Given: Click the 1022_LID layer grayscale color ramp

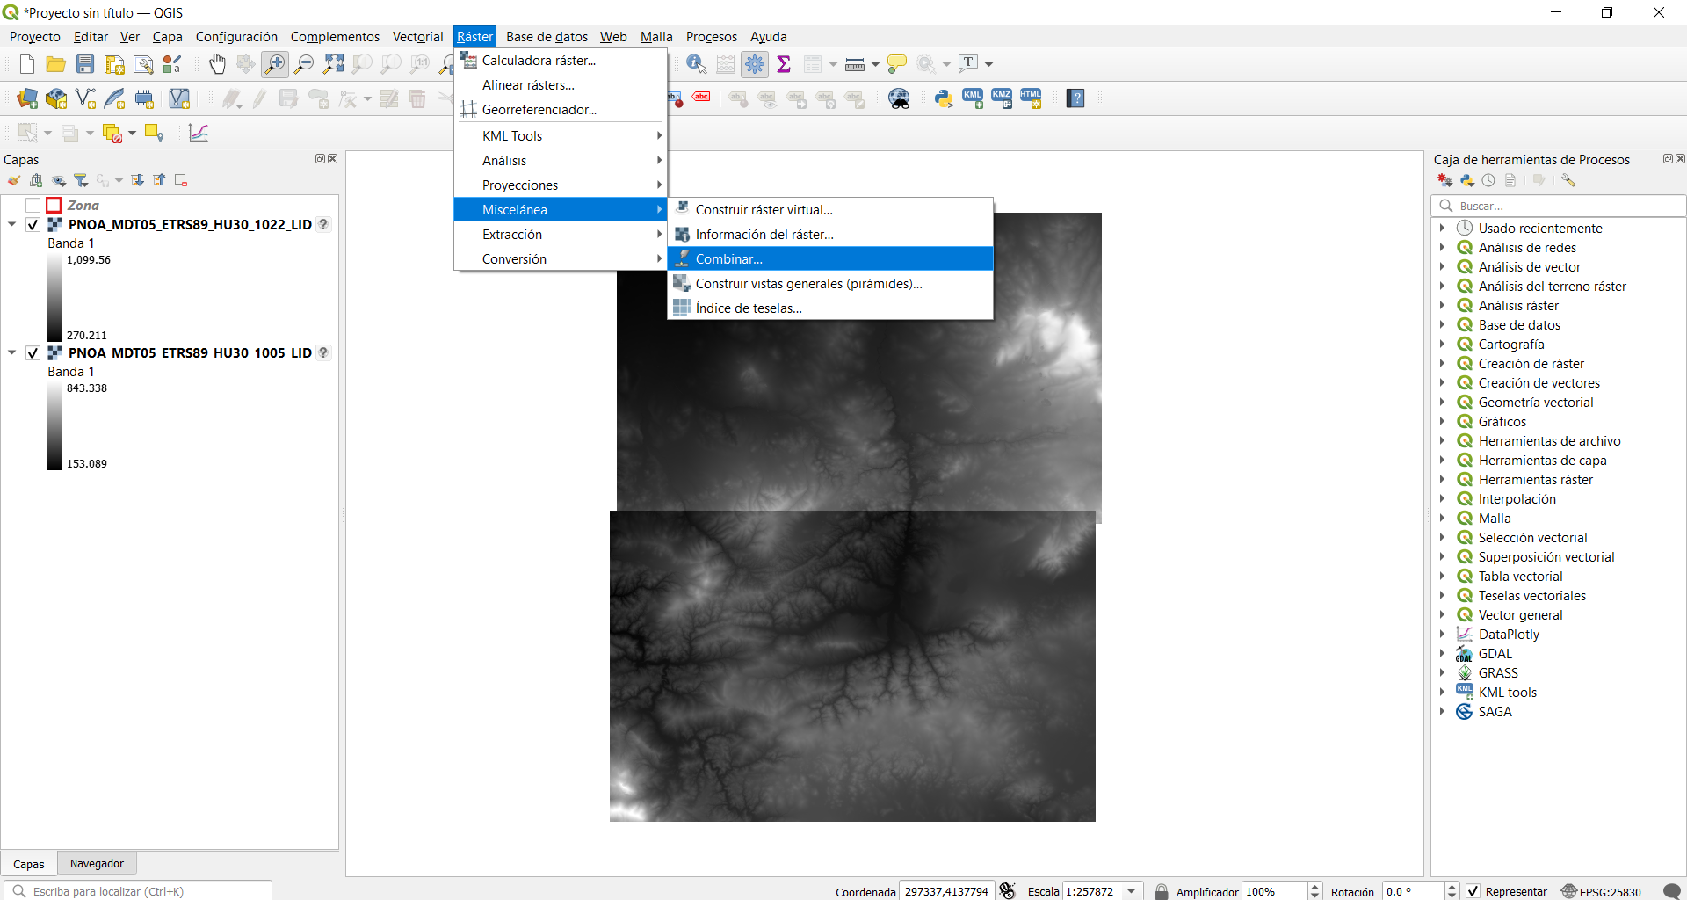Looking at the screenshot, I should [55, 298].
